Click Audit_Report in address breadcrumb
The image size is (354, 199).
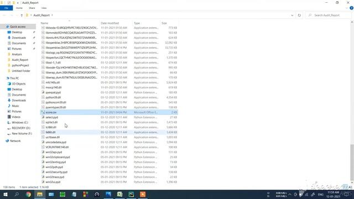pos(41,15)
